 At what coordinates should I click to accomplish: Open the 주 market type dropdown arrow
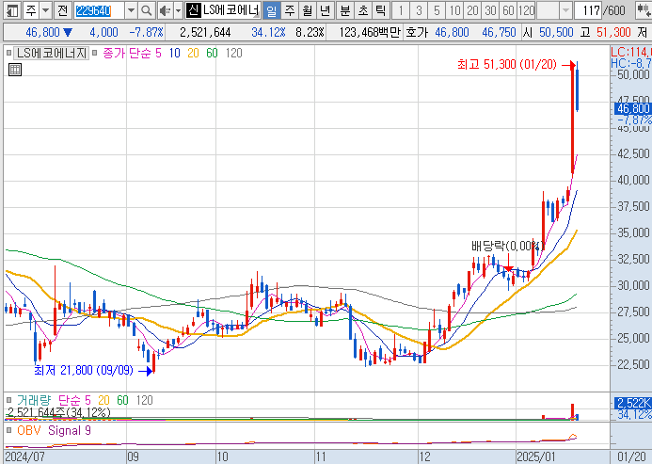click(x=46, y=10)
